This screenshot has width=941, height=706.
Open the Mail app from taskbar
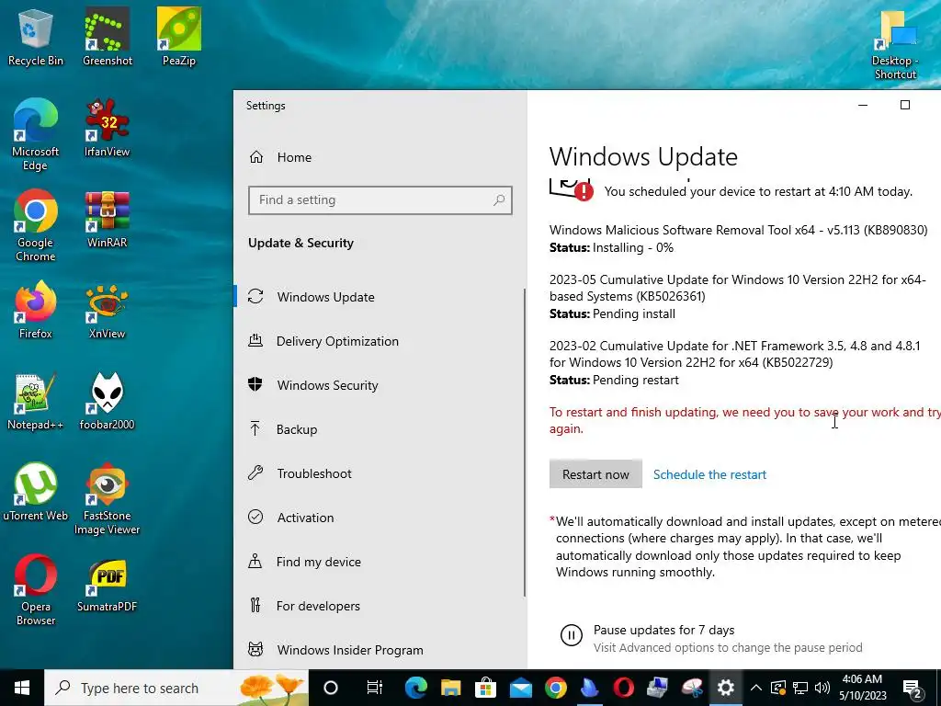pos(520,688)
